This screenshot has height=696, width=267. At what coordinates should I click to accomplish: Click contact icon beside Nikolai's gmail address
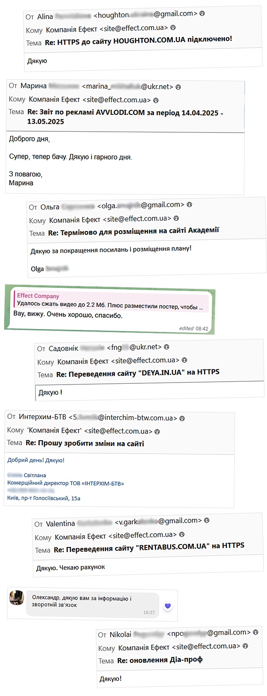click(x=256, y=632)
